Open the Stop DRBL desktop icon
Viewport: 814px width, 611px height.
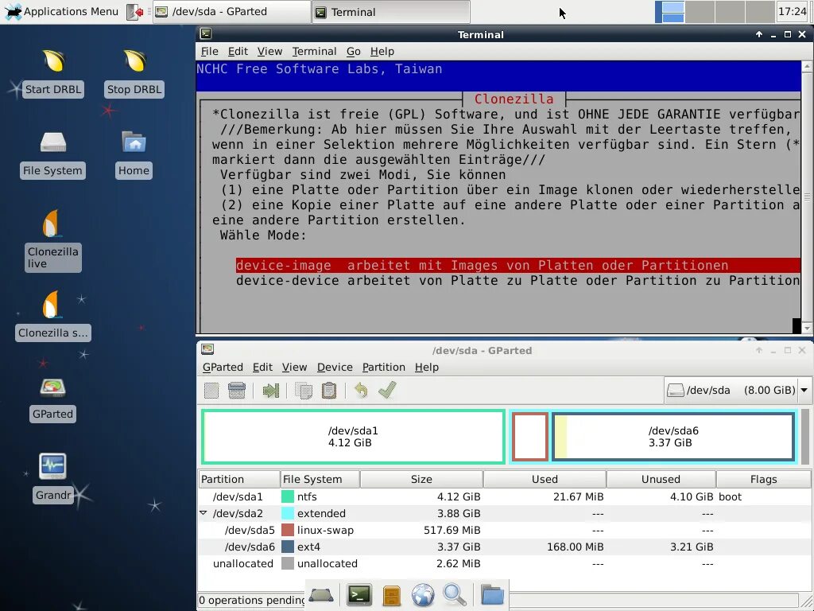[x=134, y=72]
